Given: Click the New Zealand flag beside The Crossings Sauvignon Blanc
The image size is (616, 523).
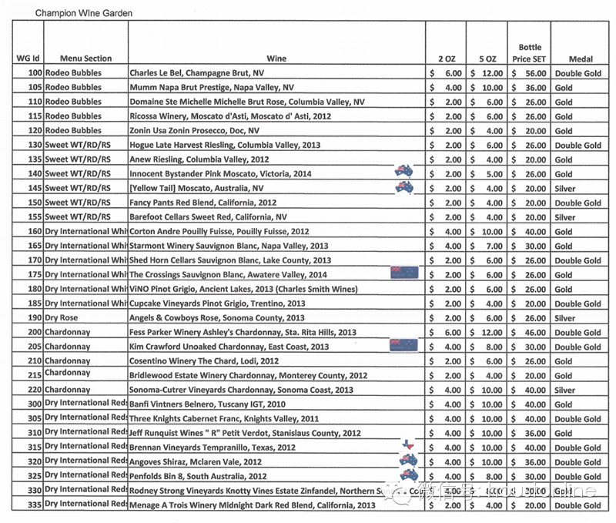Looking at the screenshot, I should 404,273.
